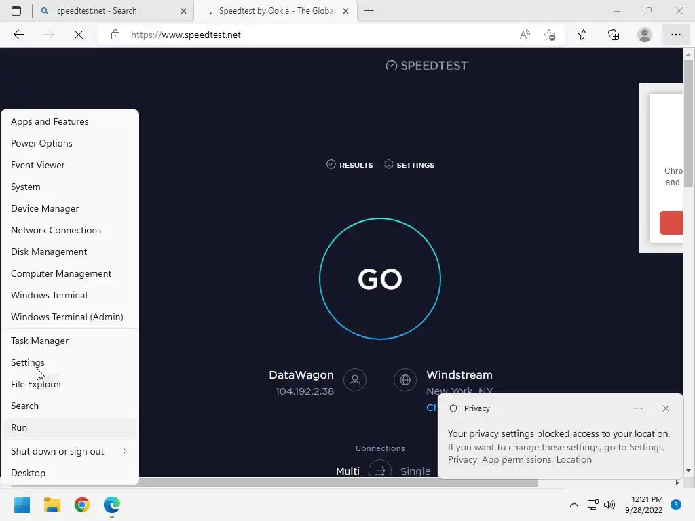Screen dimensions: 695x521
Task: Show hidden system tray icons
Action: click(x=574, y=505)
